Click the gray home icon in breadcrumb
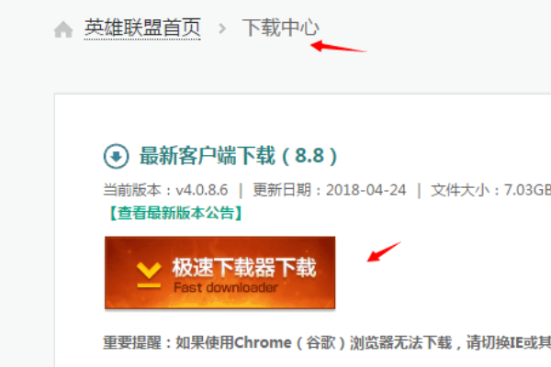551x367 pixels. pos(63,29)
